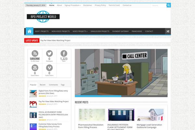Open Contact in main navigation

click(149, 31)
